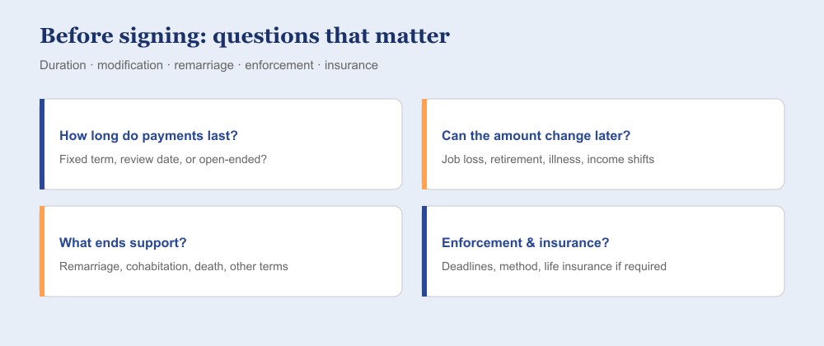Click the word 'insurance' in the subtitle
This screenshot has width=824, height=346.
pos(351,66)
